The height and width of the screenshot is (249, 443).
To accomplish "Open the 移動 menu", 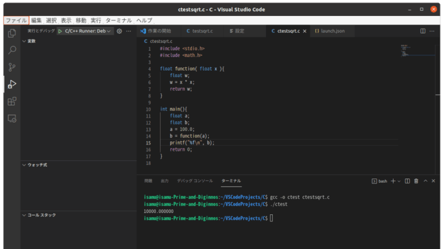I will pyautogui.click(x=81, y=21).
